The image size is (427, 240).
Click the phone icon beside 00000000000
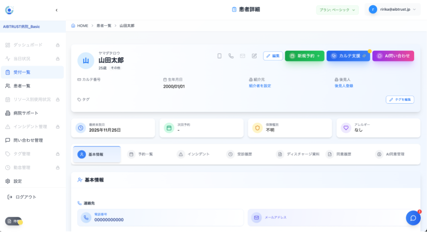coord(86,217)
